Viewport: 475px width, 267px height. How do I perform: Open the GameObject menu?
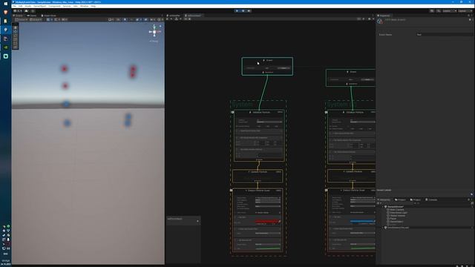coord(40,6)
